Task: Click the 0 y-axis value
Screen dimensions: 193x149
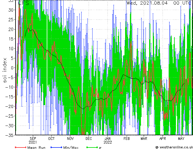Action: [x=12, y=68]
